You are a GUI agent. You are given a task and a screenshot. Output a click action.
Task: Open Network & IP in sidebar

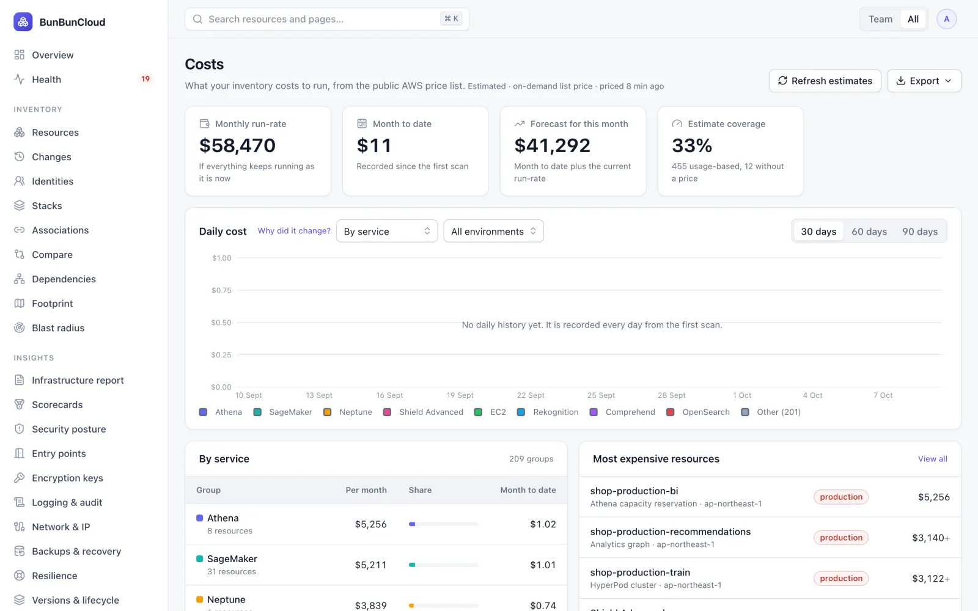coord(61,527)
